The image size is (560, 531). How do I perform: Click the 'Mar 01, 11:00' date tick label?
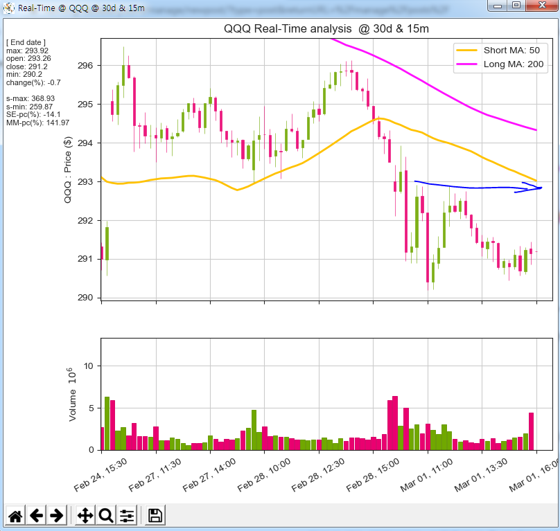(426, 476)
